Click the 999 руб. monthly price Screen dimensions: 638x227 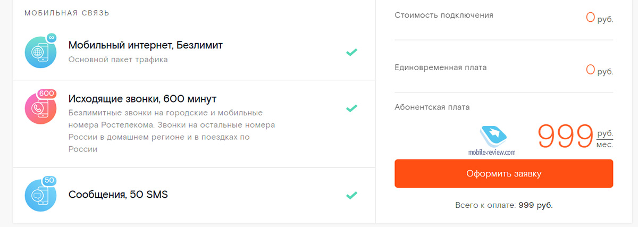coord(576,136)
